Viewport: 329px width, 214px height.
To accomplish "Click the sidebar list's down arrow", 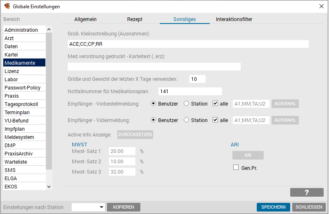I will [x=49, y=186].
